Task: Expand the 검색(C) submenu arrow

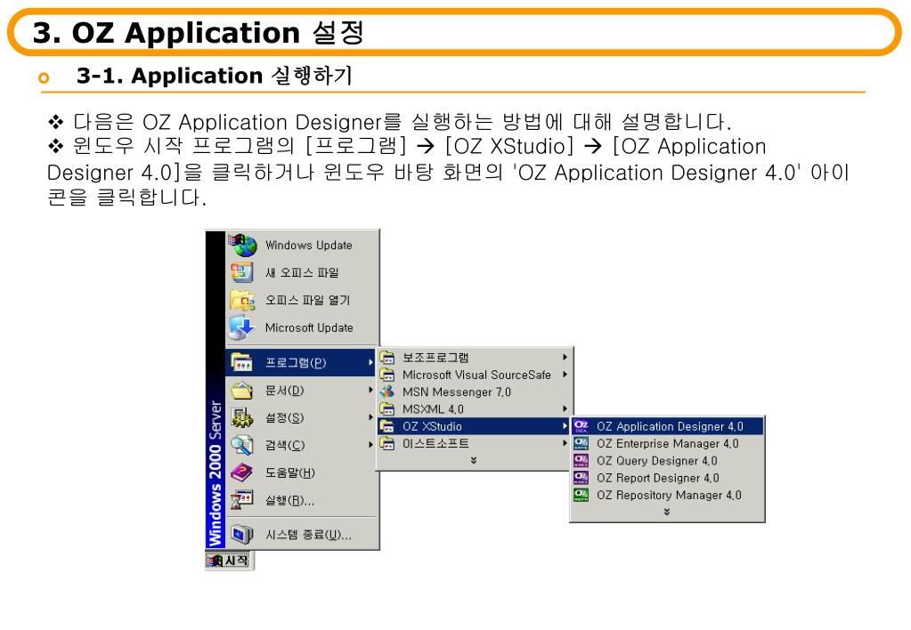Action: [370, 445]
